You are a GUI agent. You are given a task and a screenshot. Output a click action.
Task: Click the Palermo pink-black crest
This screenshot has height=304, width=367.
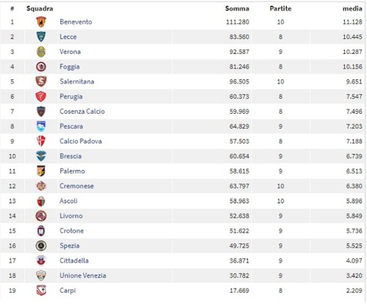(41, 171)
